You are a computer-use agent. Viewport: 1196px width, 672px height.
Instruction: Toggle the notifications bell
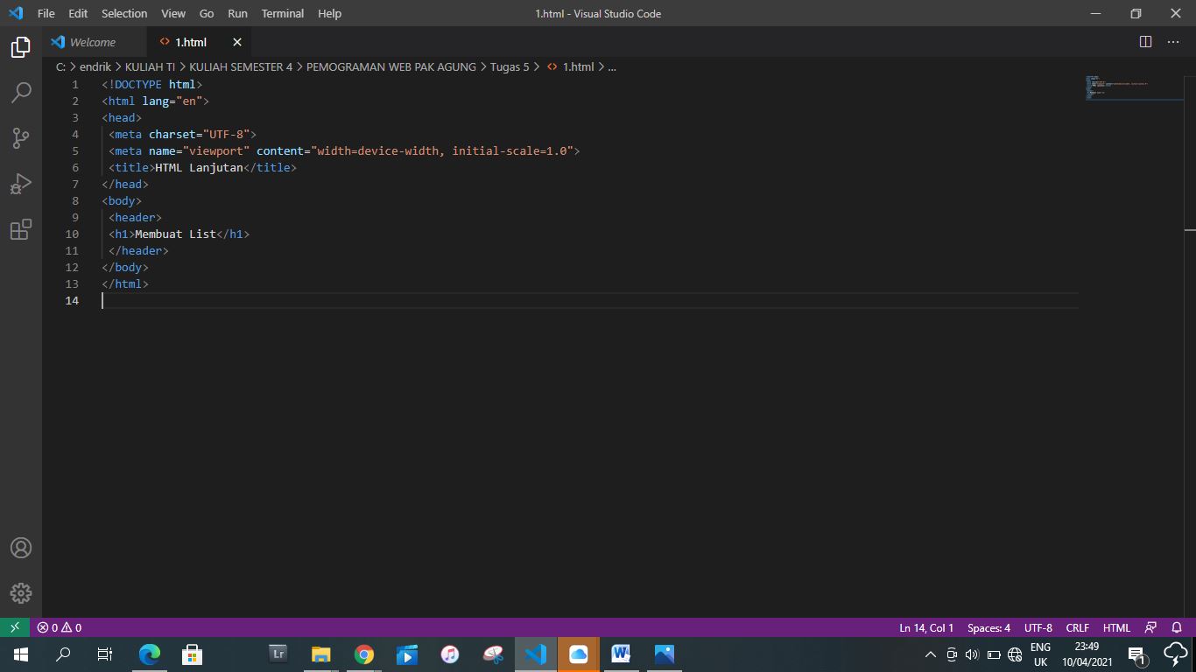[1177, 627]
